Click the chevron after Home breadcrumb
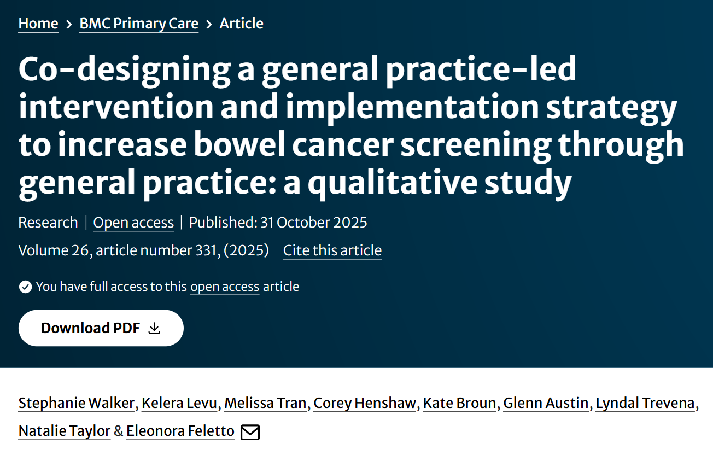This screenshot has height=455, width=713. point(68,24)
